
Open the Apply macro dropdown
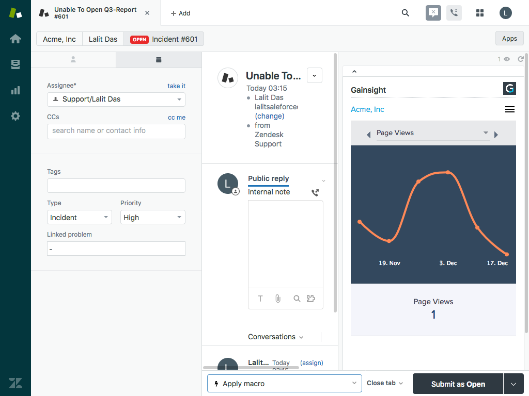pyautogui.click(x=284, y=384)
